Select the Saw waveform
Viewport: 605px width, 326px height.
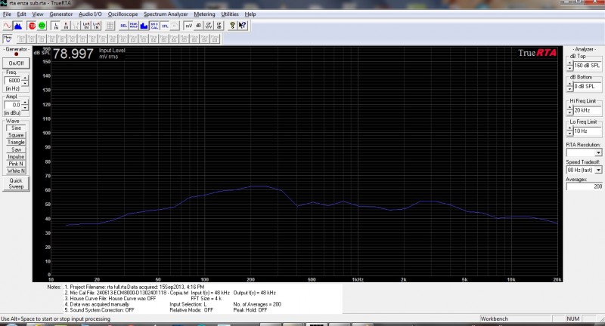[x=16, y=149]
